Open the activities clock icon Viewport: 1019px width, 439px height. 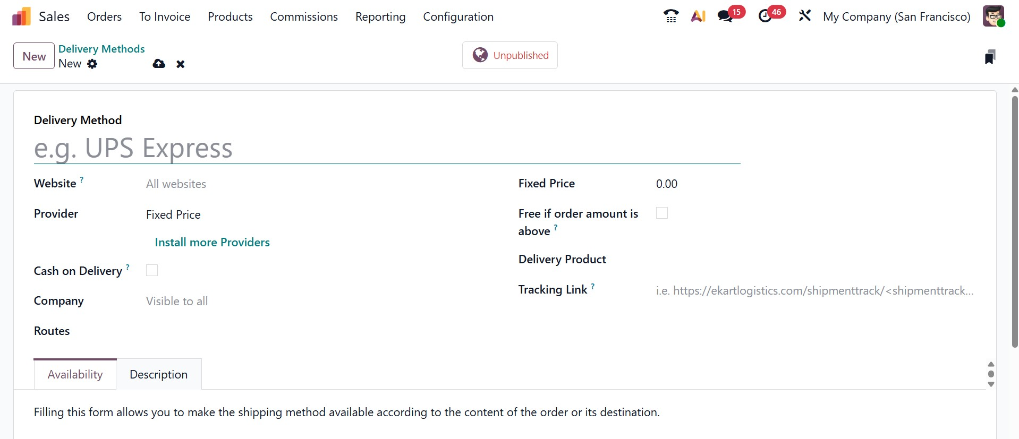[765, 16]
